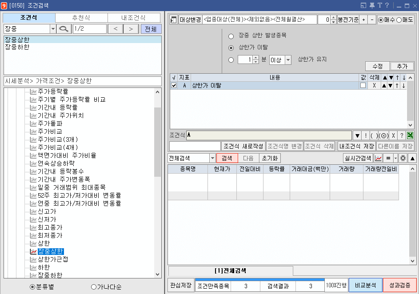Viewport: 419px width, 294px height.
Task: Click the stop square icon near 실시간검색
Action: coord(388,158)
